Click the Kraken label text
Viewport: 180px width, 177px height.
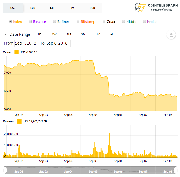(153, 22)
